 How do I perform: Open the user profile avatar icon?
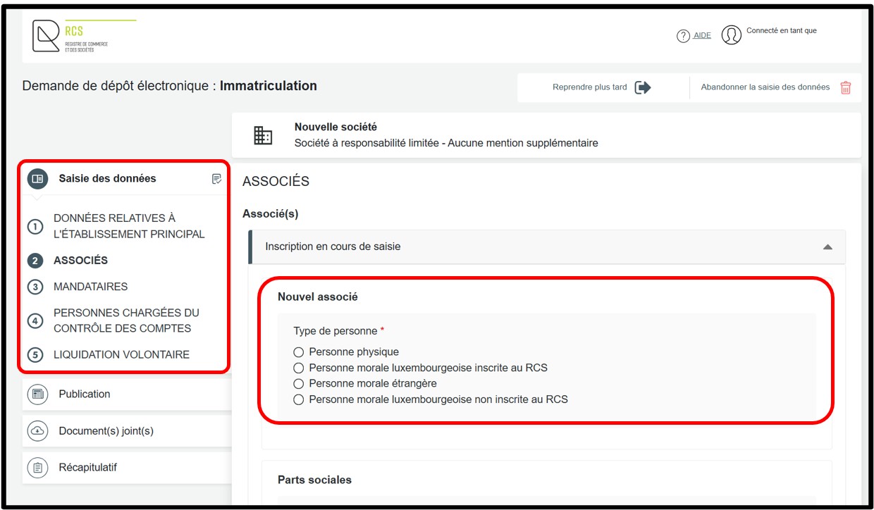click(732, 35)
